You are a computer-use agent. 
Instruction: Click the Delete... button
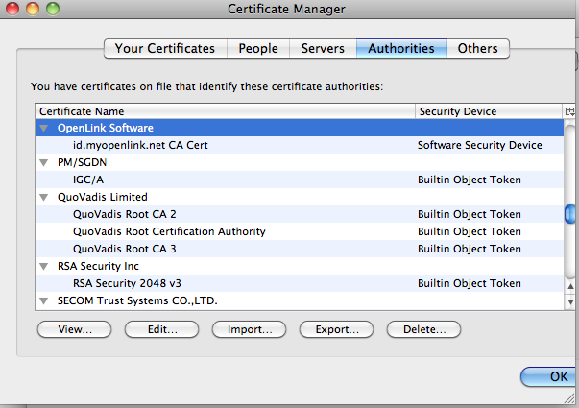[x=423, y=329]
